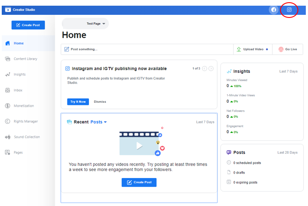Click the Try It Now button
Viewport: 308px width, 206px height.
(78, 102)
